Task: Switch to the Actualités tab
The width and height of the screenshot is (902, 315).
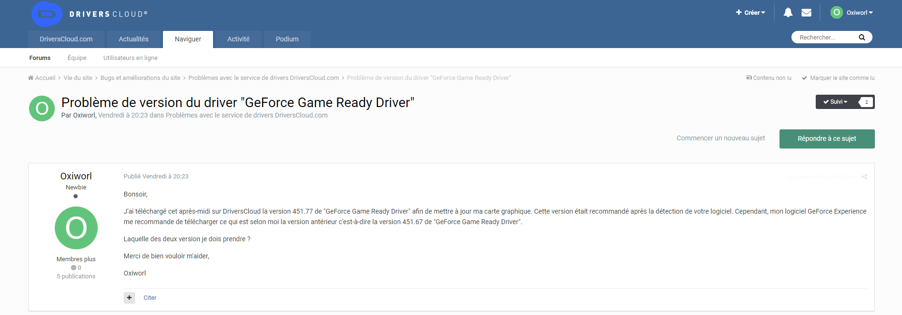Action: (133, 39)
